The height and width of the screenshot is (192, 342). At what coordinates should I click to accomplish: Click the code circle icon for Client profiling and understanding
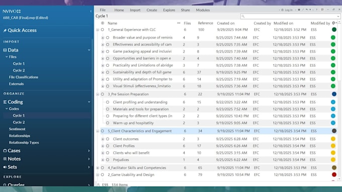108,102
